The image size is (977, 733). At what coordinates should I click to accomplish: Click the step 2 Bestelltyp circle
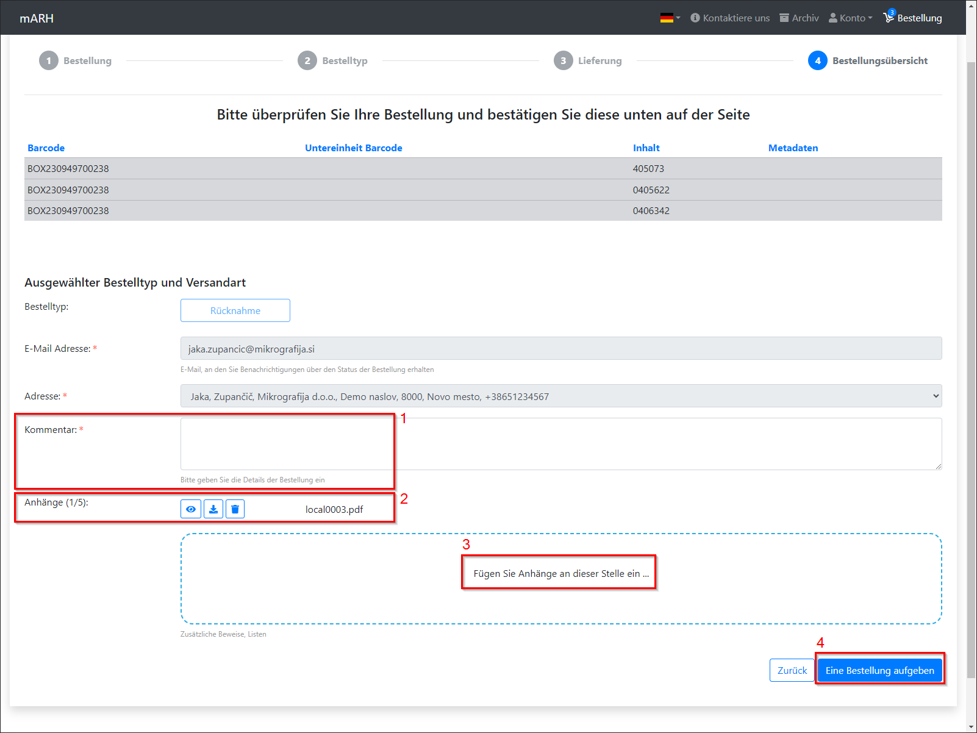pos(307,60)
